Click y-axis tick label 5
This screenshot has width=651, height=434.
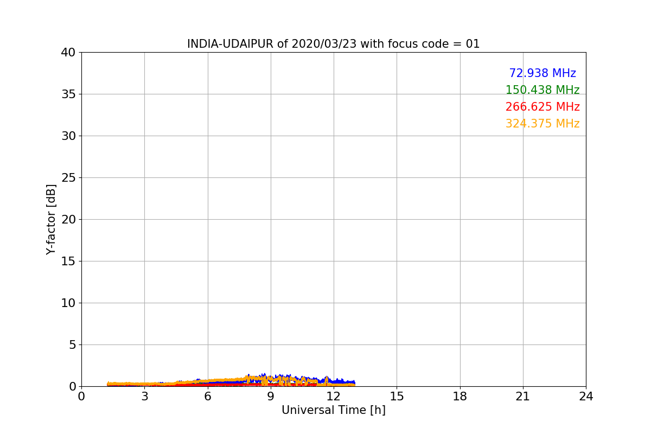73,345
